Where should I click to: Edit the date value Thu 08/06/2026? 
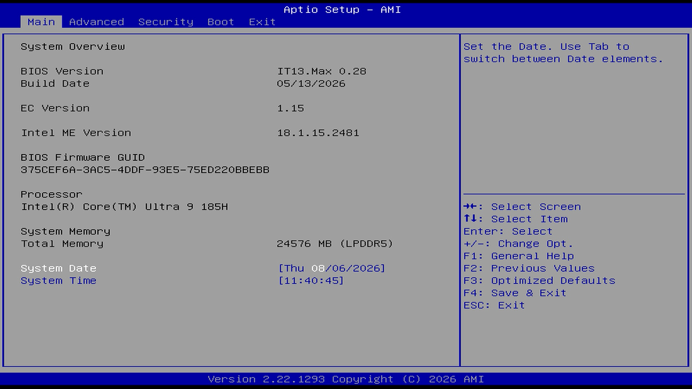click(332, 268)
